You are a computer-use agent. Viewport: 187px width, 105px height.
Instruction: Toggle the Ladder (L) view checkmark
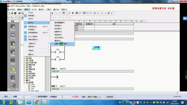25,15
